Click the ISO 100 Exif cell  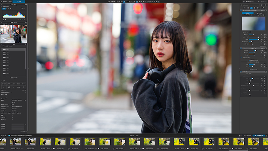tap(4, 84)
